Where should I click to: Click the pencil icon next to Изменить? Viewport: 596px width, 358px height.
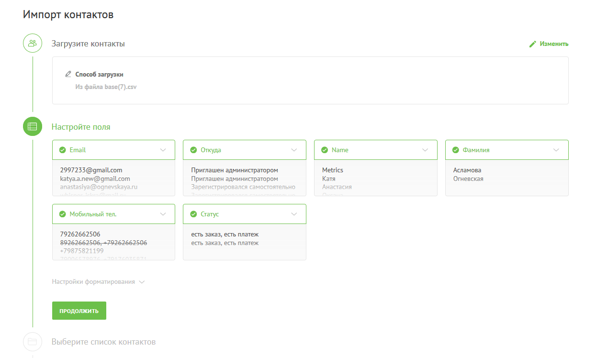tap(533, 44)
